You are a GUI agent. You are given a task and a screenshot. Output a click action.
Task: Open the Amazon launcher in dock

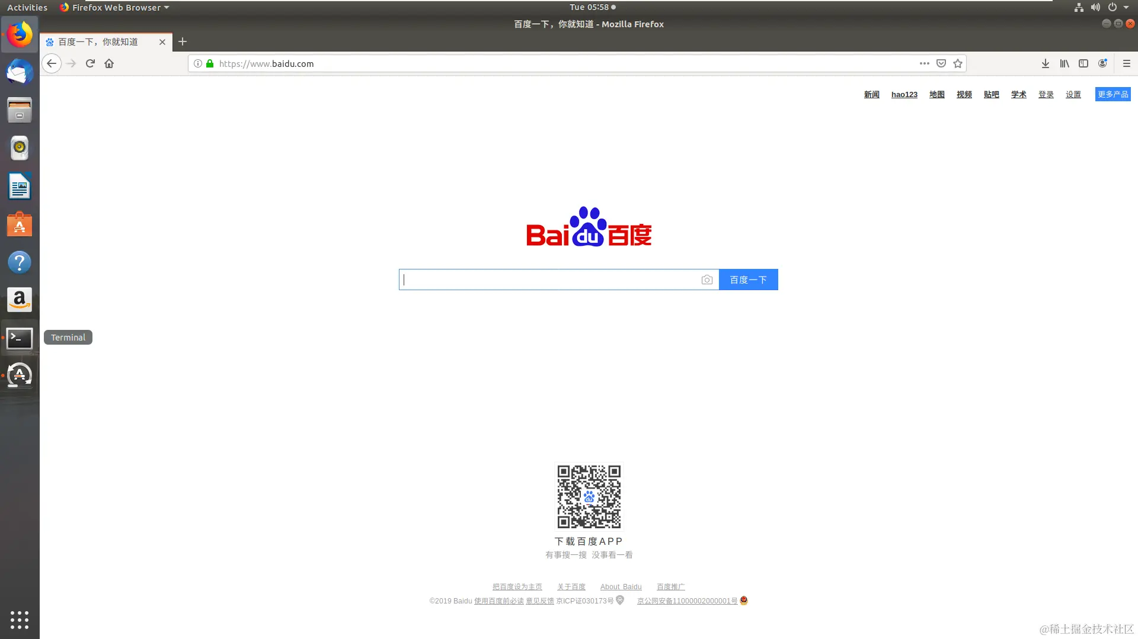[20, 300]
